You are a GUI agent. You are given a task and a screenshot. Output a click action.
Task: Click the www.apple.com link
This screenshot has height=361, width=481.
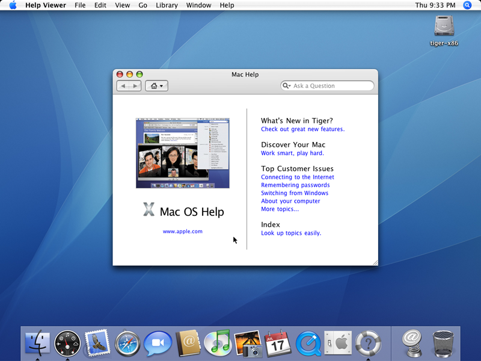(182, 231)
